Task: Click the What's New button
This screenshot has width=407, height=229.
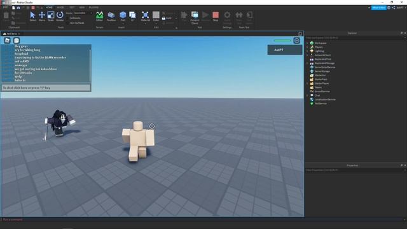Action: coord(379,8)
